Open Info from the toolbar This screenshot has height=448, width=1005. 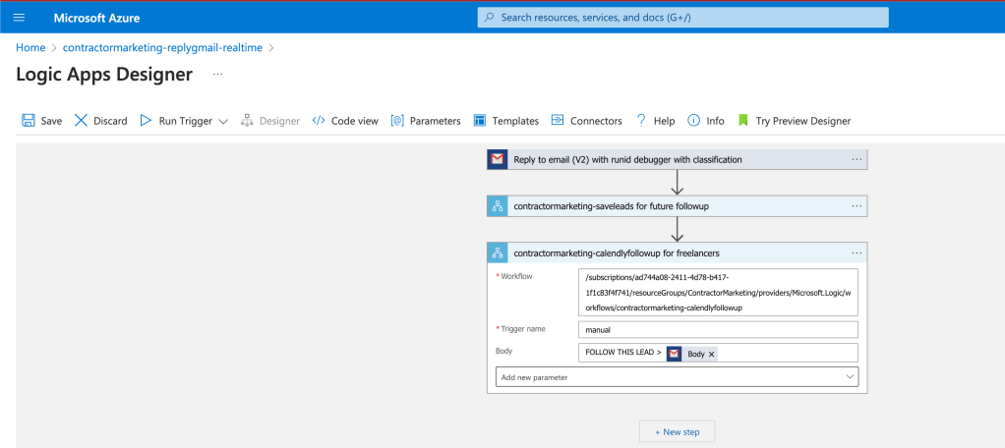[706, 120]
